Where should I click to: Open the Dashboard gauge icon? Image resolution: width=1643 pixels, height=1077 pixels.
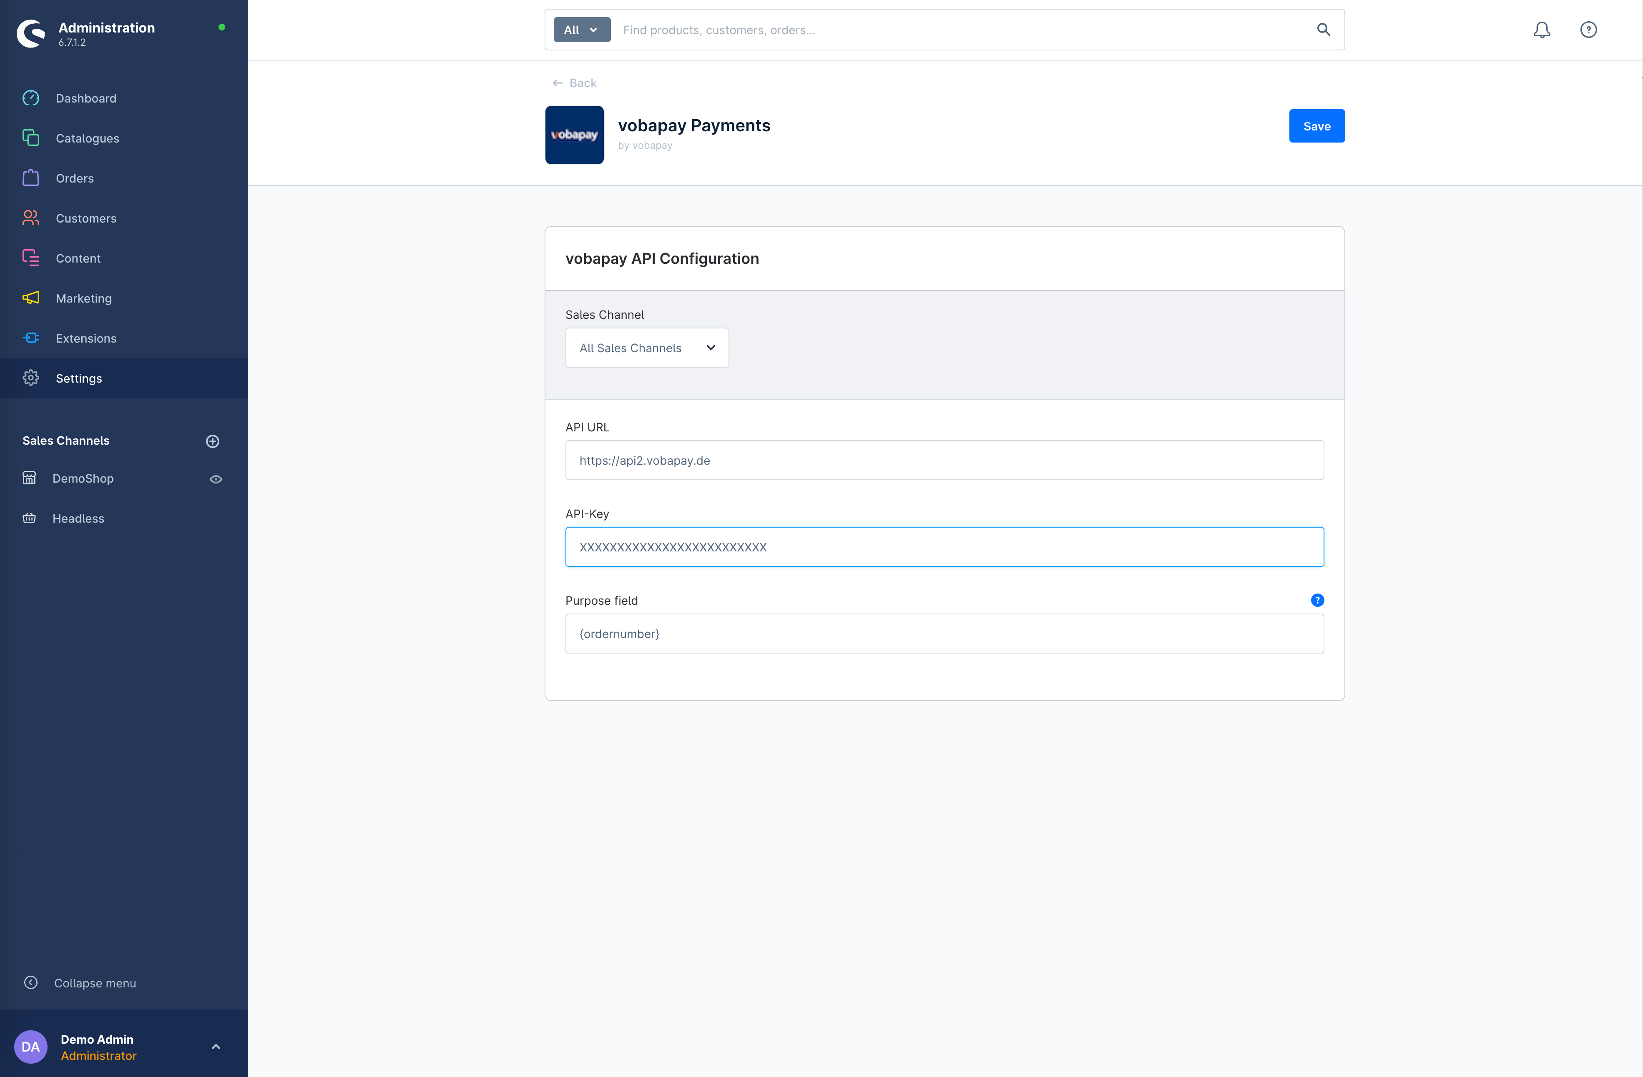[x=31, y=98]
